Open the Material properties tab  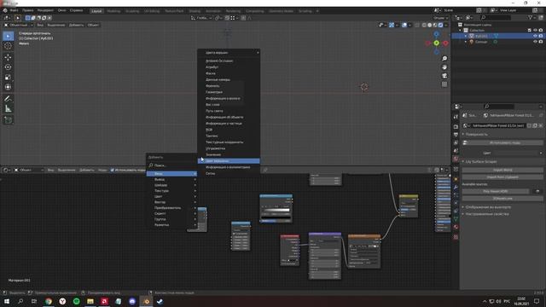tap(456, 227)
